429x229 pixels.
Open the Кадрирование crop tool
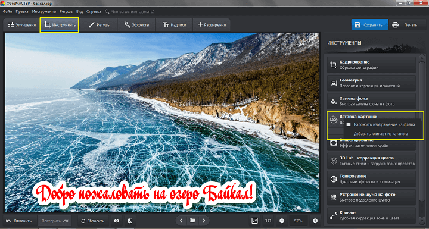(x=371, y=65)
